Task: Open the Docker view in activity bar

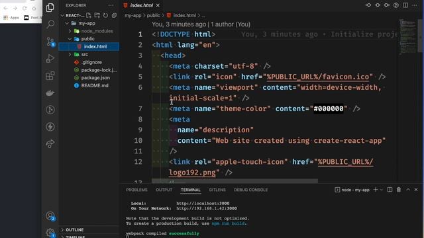Action: pyautogui.click(x=50, y=93)
